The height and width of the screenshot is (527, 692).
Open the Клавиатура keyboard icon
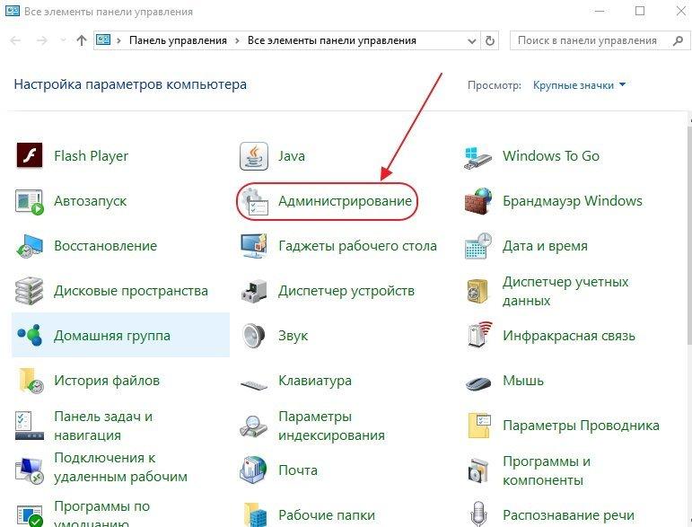tap(254, 384)
